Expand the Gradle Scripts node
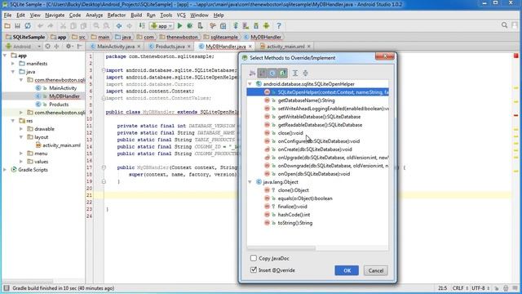Image resolution: width=522 pixels, height=294 pixels. point(5,170)
